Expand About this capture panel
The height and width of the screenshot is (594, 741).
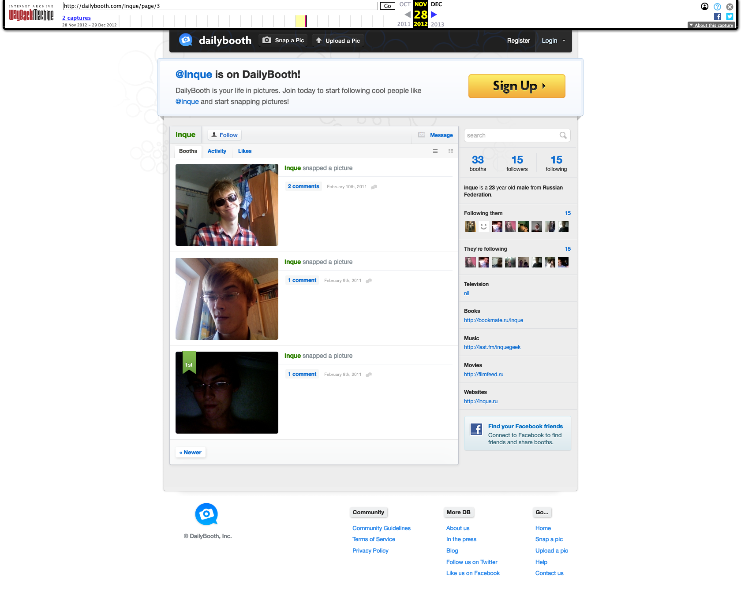(711, 25)
